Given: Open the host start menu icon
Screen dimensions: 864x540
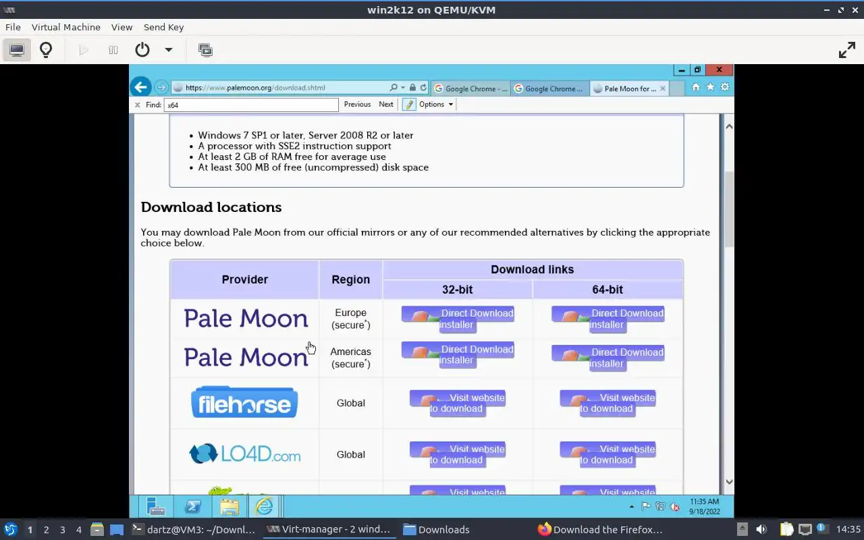Looking at the screenshot, I should [x=10, y=529].
